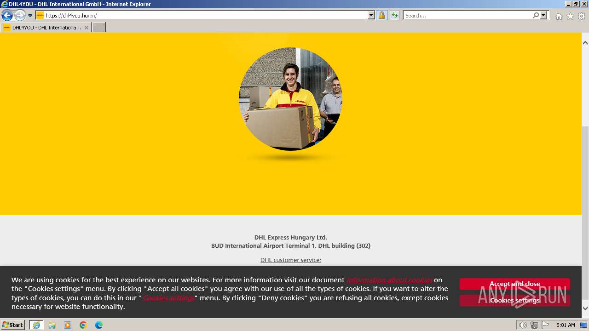Click the Action Center flag icon
This screenshot has height=331, width=589.
point(545,325)
